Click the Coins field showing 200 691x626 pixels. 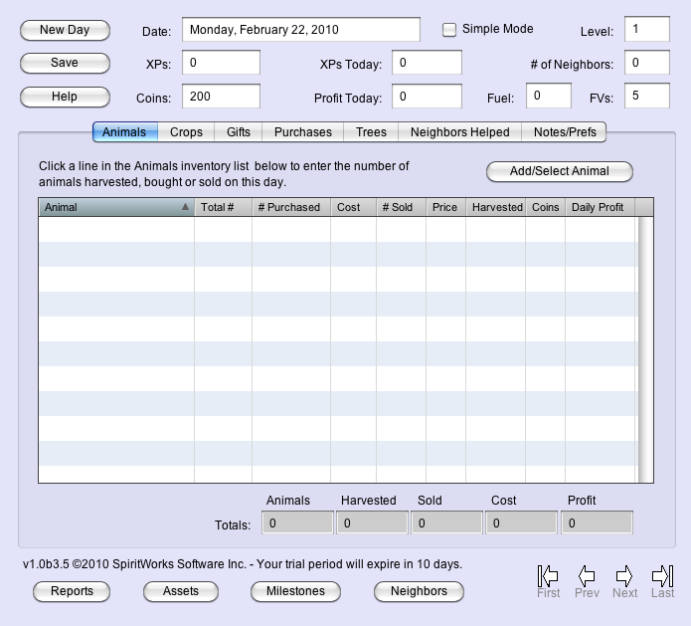221,97
